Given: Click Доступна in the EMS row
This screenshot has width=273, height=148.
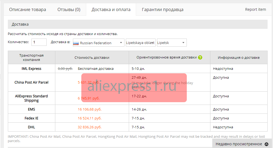Looking at the screenshot, I should point(221,109).
